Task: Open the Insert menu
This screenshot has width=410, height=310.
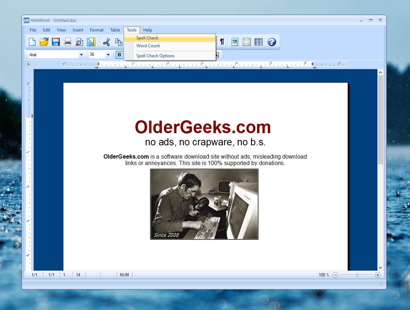Action: pyautogui.click(x=78, y=30)
